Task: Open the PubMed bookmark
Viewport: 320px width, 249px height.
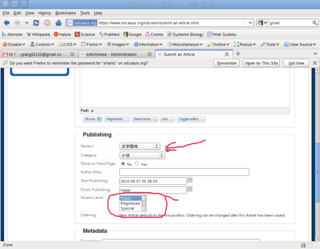Action: pyautogui.click(x=109, y=35)
